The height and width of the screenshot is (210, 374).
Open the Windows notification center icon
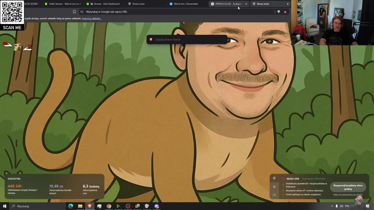coord(368,206)
